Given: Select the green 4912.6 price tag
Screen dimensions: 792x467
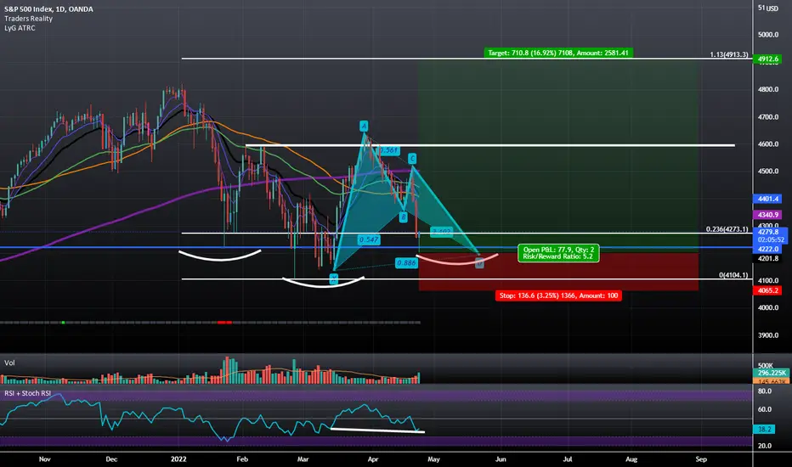Looking at the screenshot, I should pos(767,59).
